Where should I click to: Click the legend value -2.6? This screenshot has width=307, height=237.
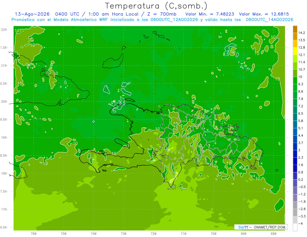click(302, 209)
